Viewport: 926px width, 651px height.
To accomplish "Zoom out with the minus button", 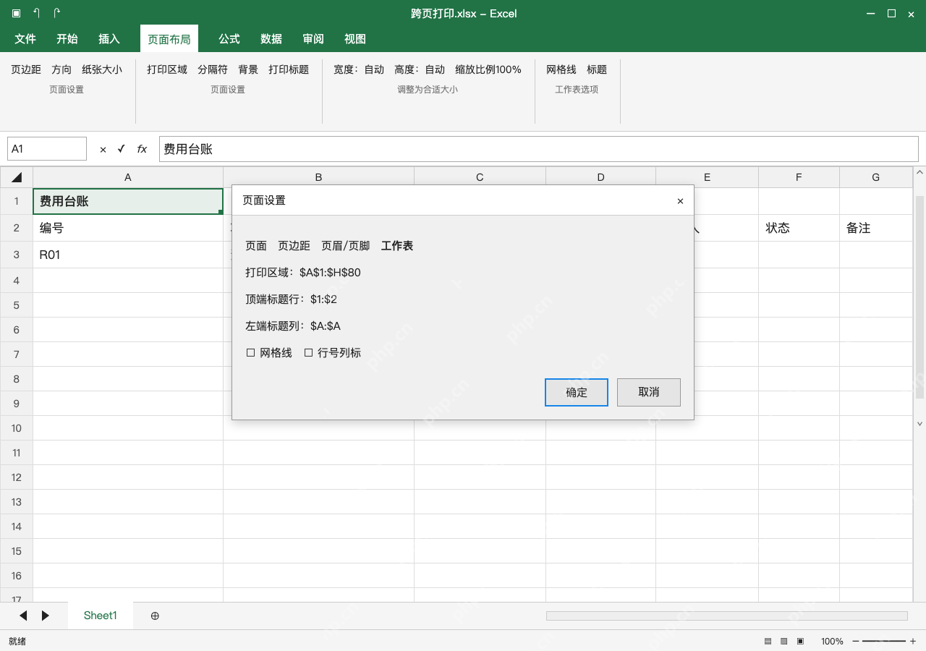I will pyautogui.click(x=856, y=642).
